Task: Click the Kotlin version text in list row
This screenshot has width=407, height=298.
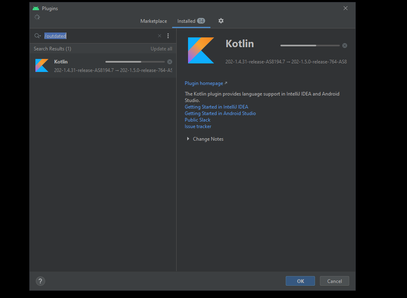Action: 113,70
